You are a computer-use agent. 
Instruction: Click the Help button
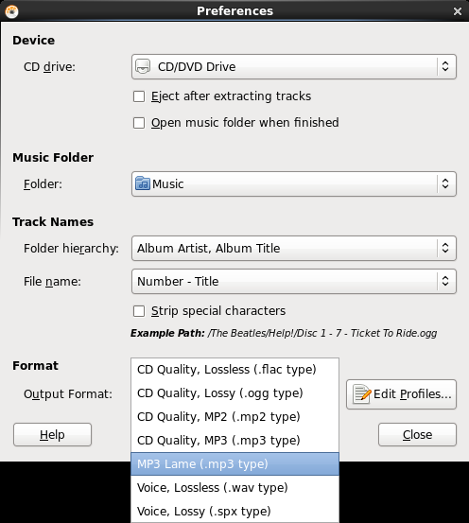tap(52, 435)
